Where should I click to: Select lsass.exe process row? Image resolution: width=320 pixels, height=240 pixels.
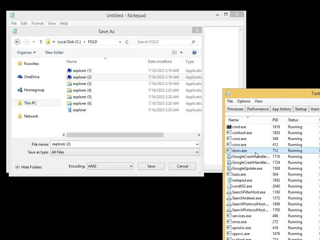click(x=273, y=174)
